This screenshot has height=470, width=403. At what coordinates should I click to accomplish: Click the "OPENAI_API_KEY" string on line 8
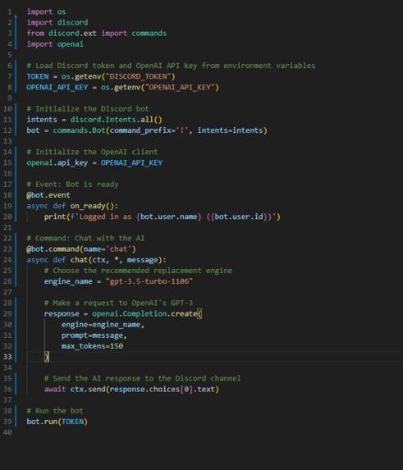point(180,87)
